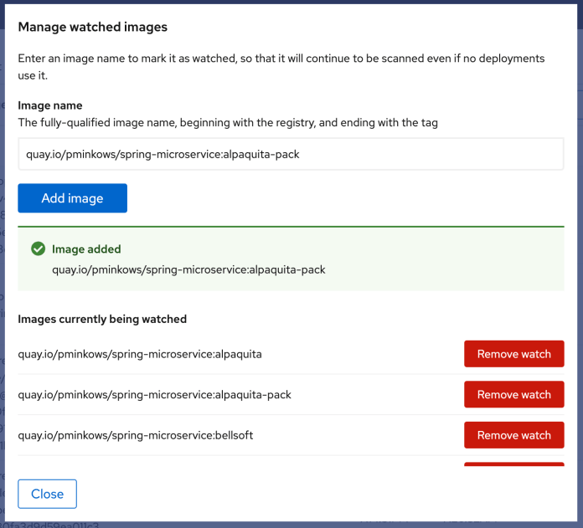The width and height of the screenshot is (583, 528).
Task: Remove watch for spring-microservice:alpaquita-pack image
Action: pos(513,395)
